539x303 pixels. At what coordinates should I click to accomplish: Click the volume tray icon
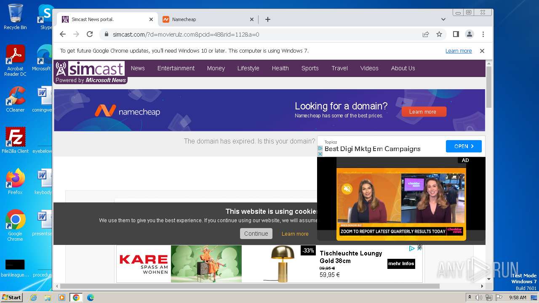[479, 298]
